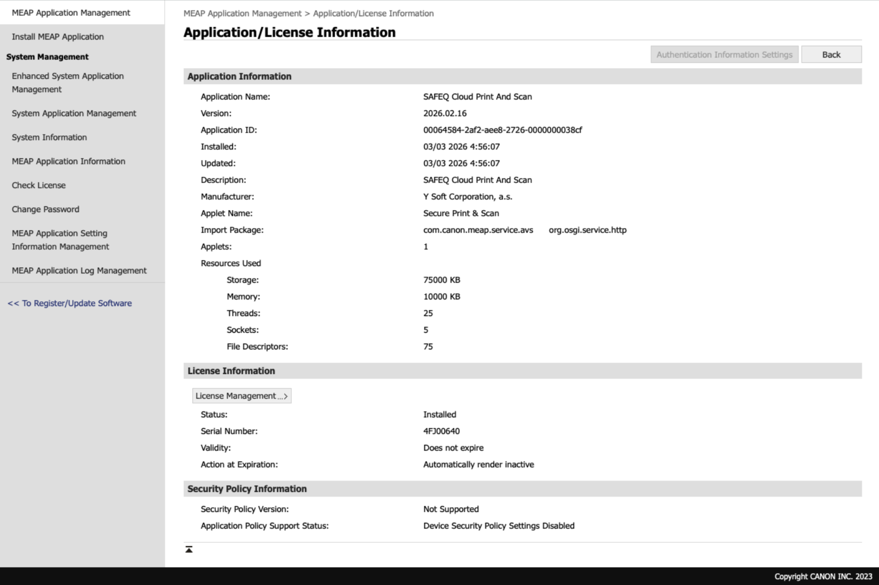Click memory value 10000 KB

(x=441, y=297)
